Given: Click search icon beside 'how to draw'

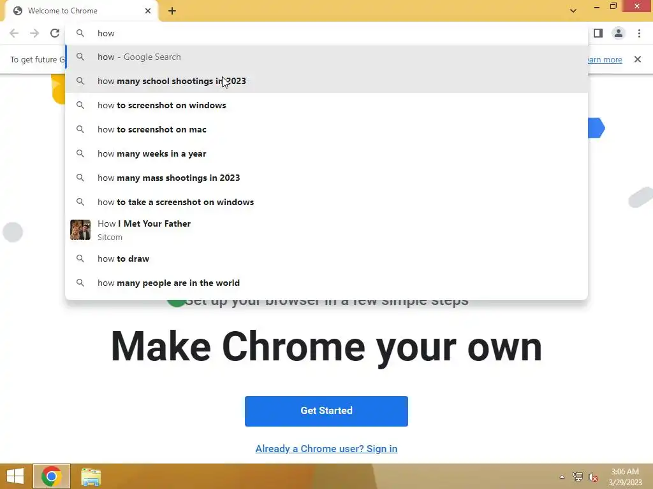Looking at the screenshot, I should click(80, 259).
